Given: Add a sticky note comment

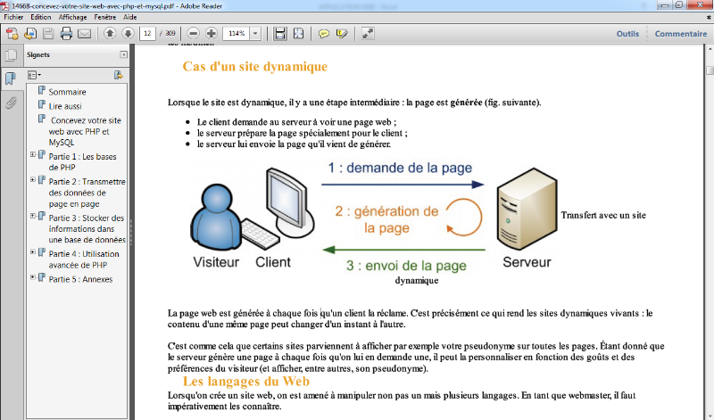Looking at the screenshot, I should click(x=324, y=34).
